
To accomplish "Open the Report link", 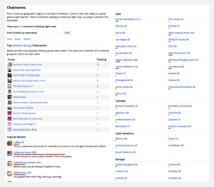I will pyautogui.click(x=27, y=39).
